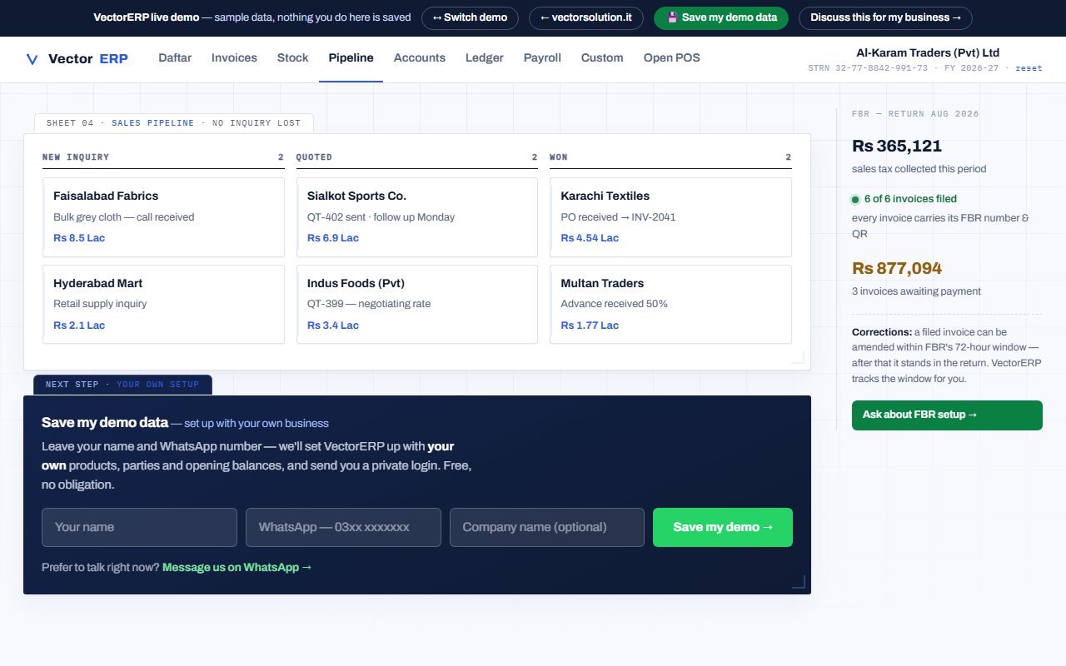The height and width of the screenshot is (666, 1066).
Task: Open the Multan Traders won card
Action: click(671, 304)
